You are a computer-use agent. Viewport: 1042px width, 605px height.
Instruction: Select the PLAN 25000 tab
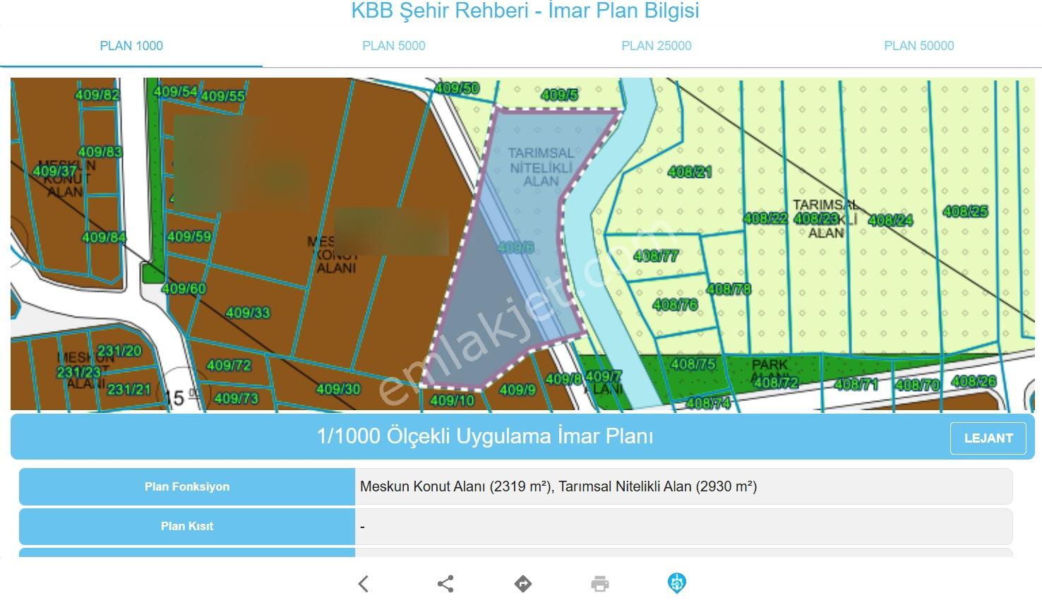click(x=657, y=46)
